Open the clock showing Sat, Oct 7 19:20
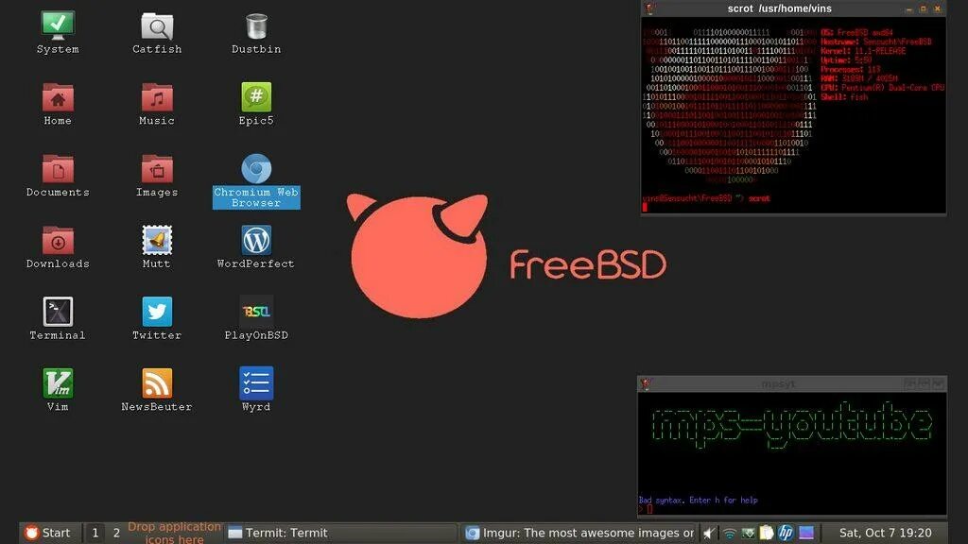 [885, 533]
